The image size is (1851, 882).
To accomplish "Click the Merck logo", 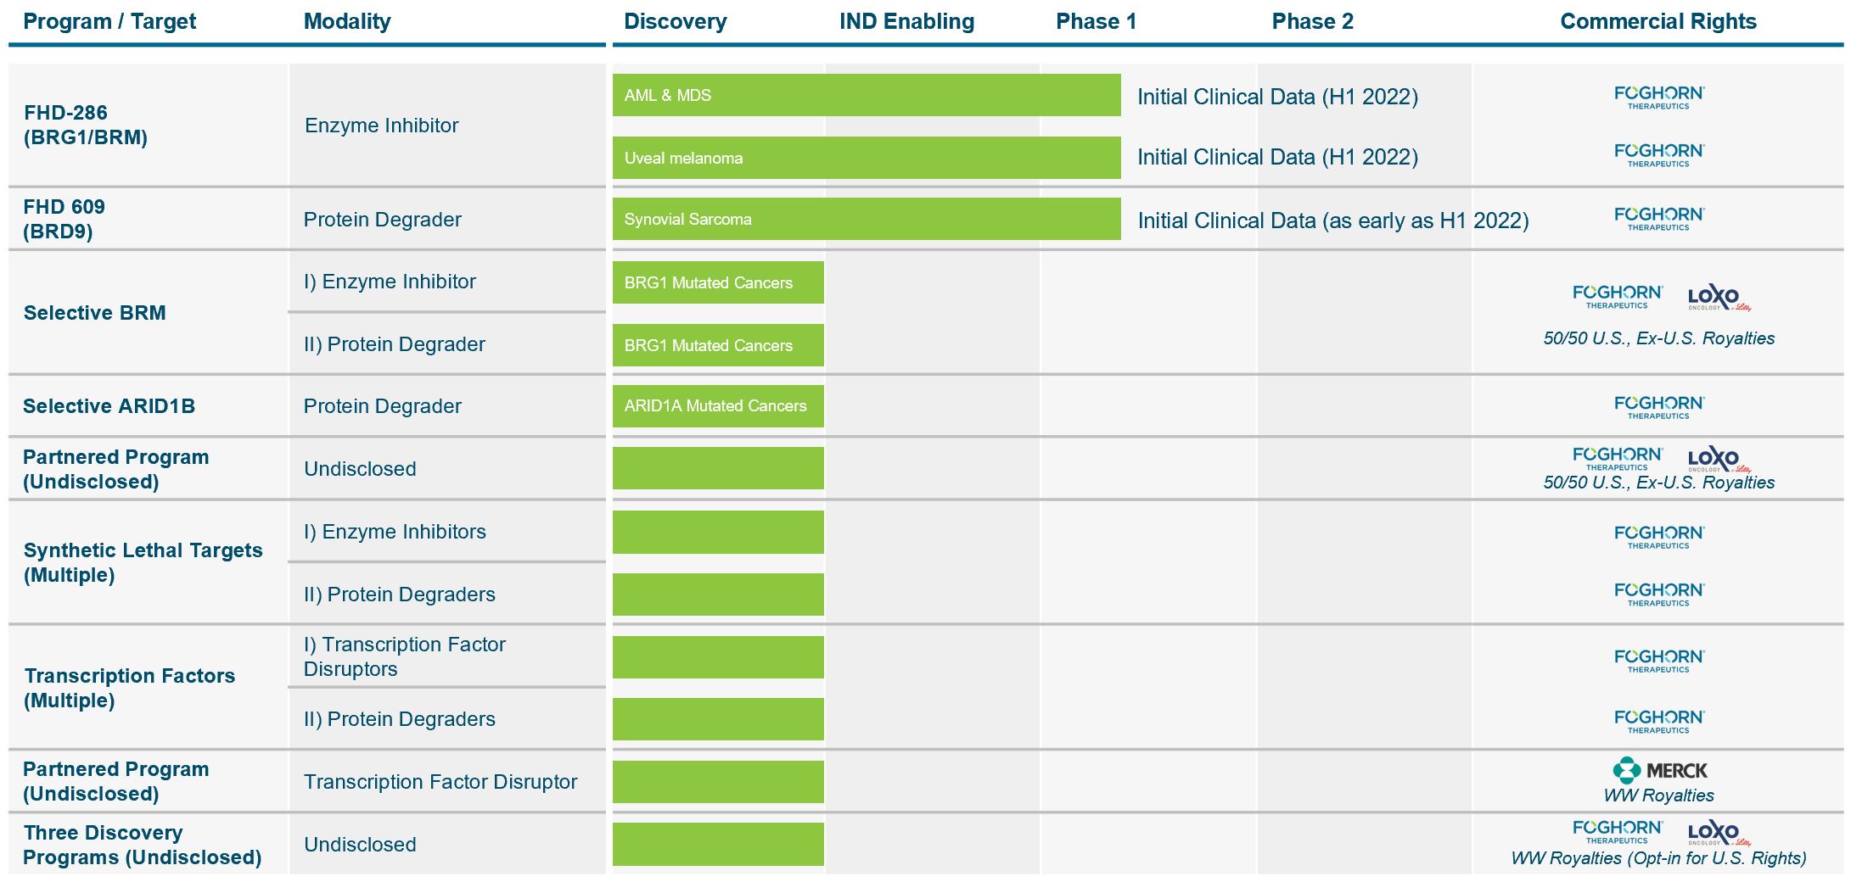I will [x=1660, y=770].
